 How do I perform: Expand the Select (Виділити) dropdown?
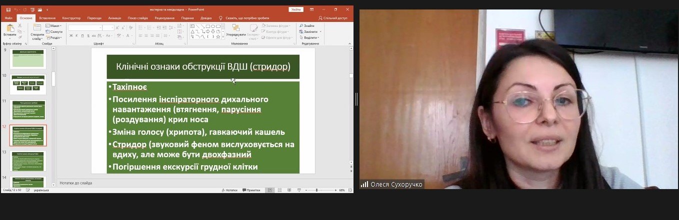coord(310,37)
